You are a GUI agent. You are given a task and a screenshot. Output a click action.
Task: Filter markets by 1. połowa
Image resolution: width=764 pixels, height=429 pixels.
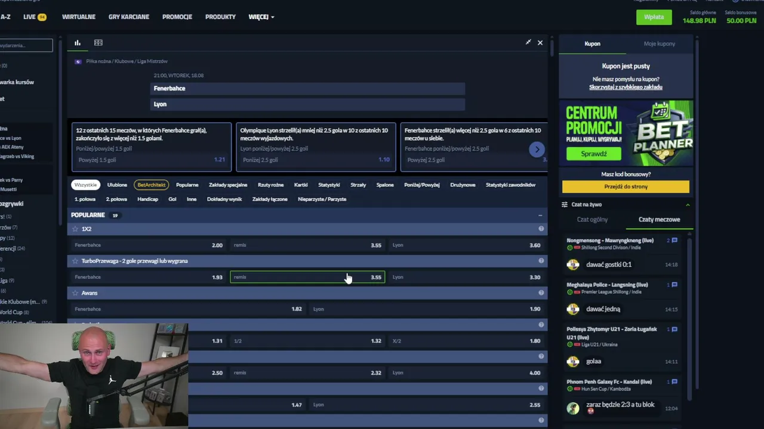click(x=85, y=199)
